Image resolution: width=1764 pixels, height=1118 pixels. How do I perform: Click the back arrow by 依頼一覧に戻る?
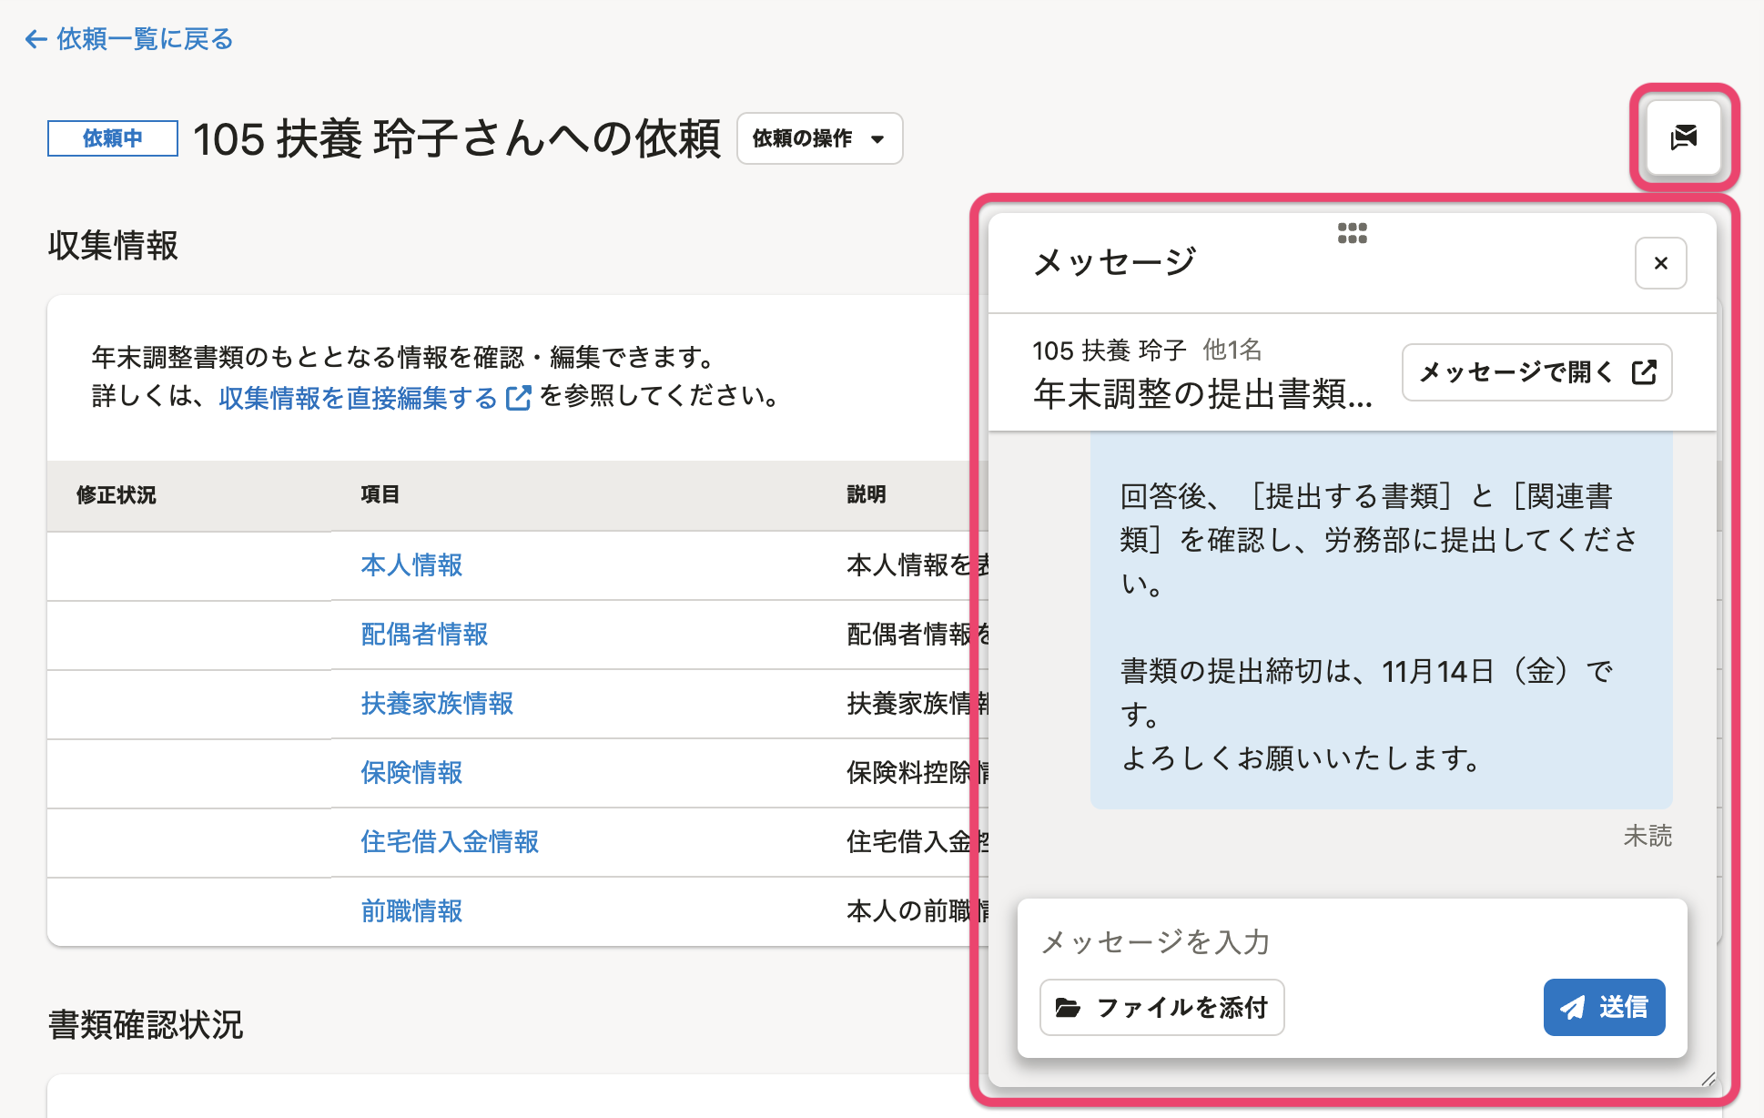35,39
